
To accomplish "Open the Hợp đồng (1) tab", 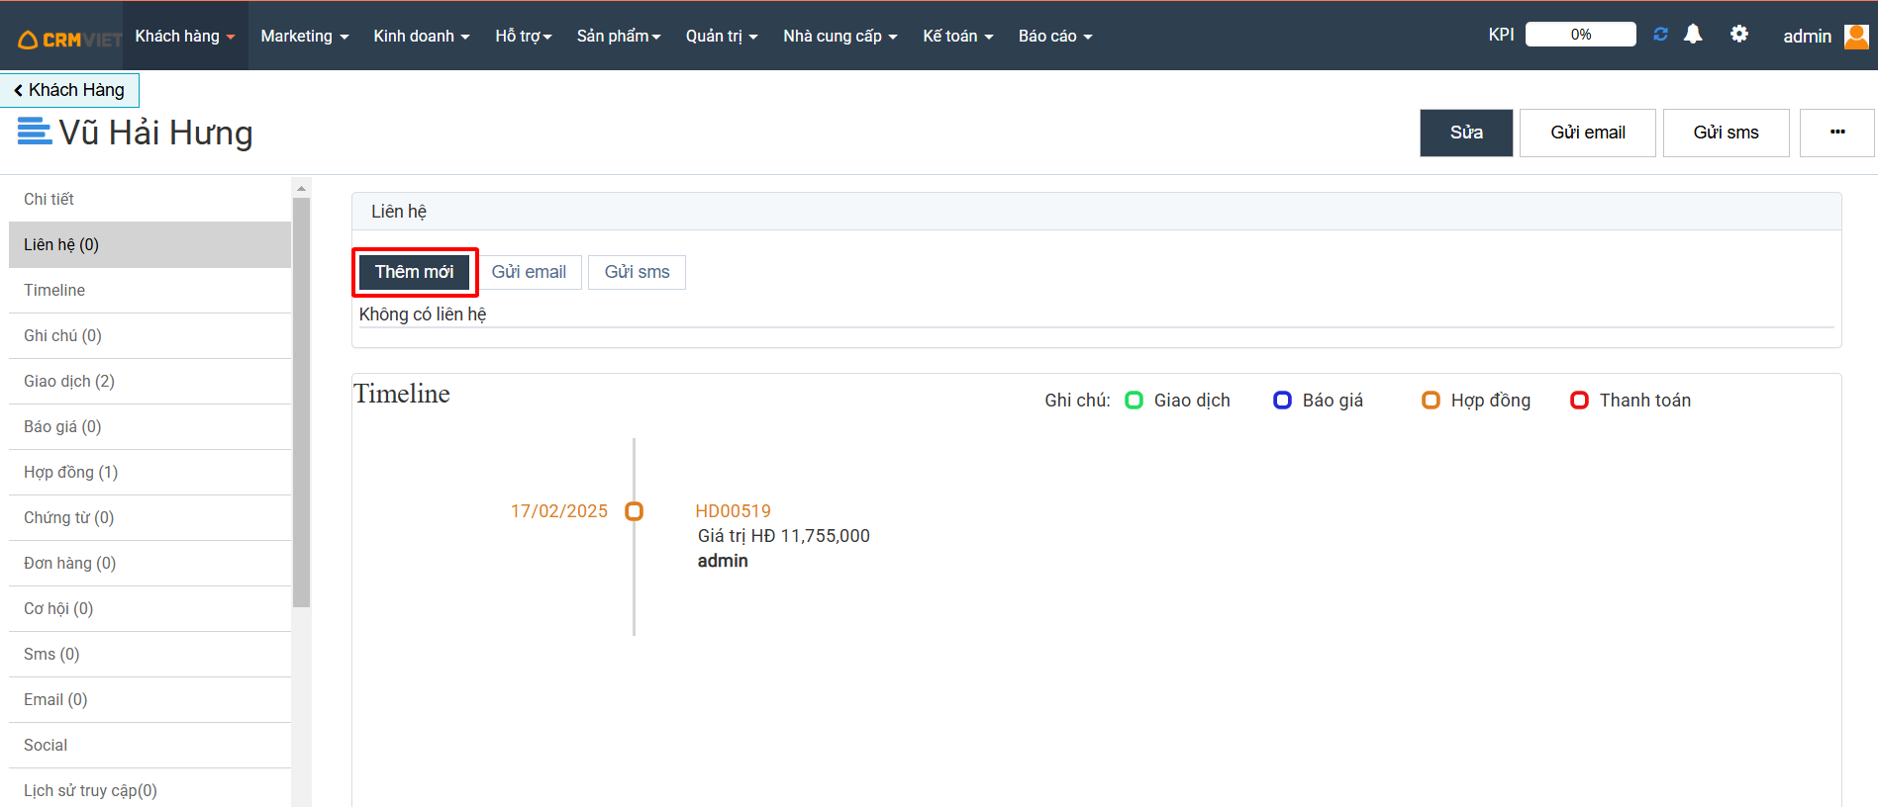I will coord(149,472).
